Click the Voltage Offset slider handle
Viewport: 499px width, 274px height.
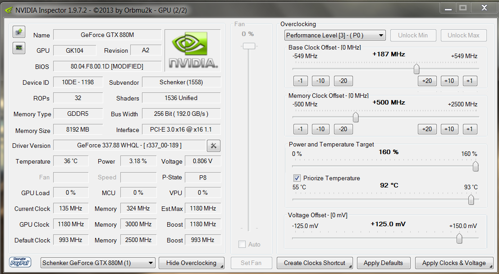point(459,238)
